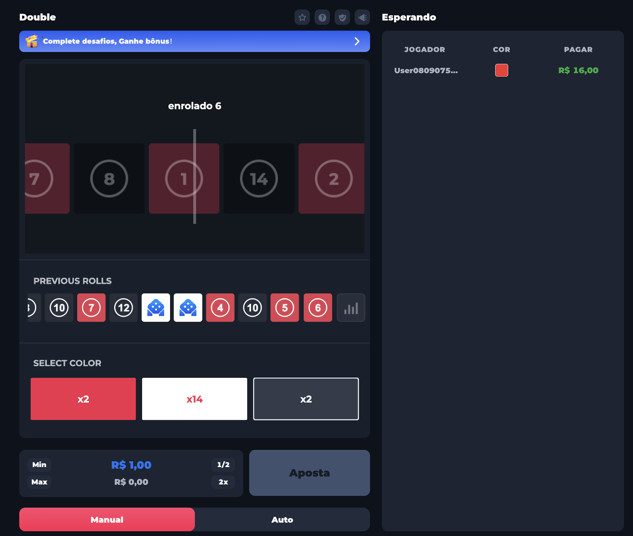The image size is (633, 536).
Task: Open roll statistics bar chart icon
Action: 351,308
